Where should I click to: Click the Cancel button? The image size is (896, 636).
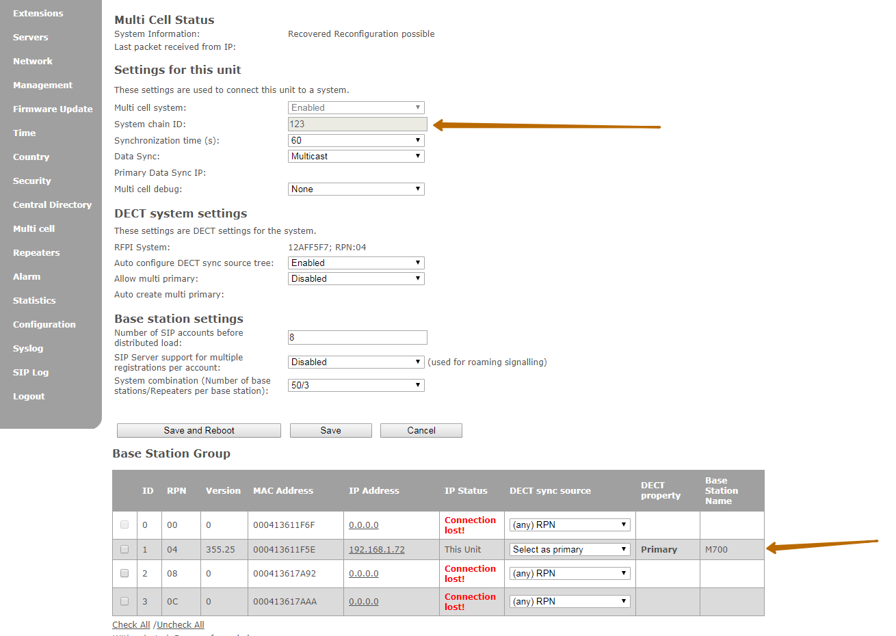click(421, 430)
